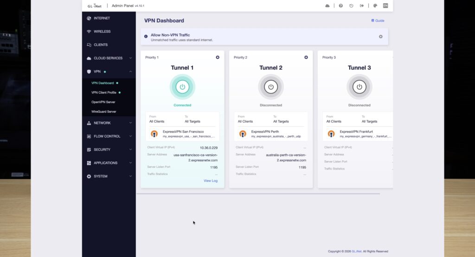Open Tunnel 2 settings gear
This screenshot has width=475, height=257.
(306, 57)
